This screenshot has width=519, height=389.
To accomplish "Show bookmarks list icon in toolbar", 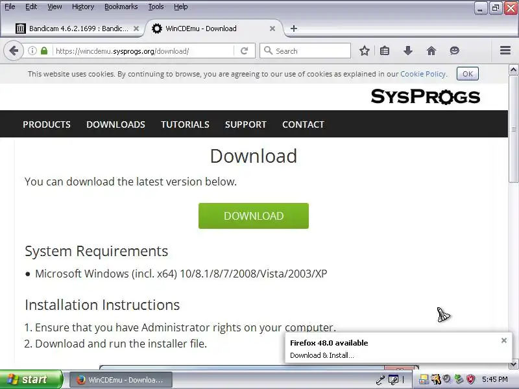I will (x=385, y=51).
